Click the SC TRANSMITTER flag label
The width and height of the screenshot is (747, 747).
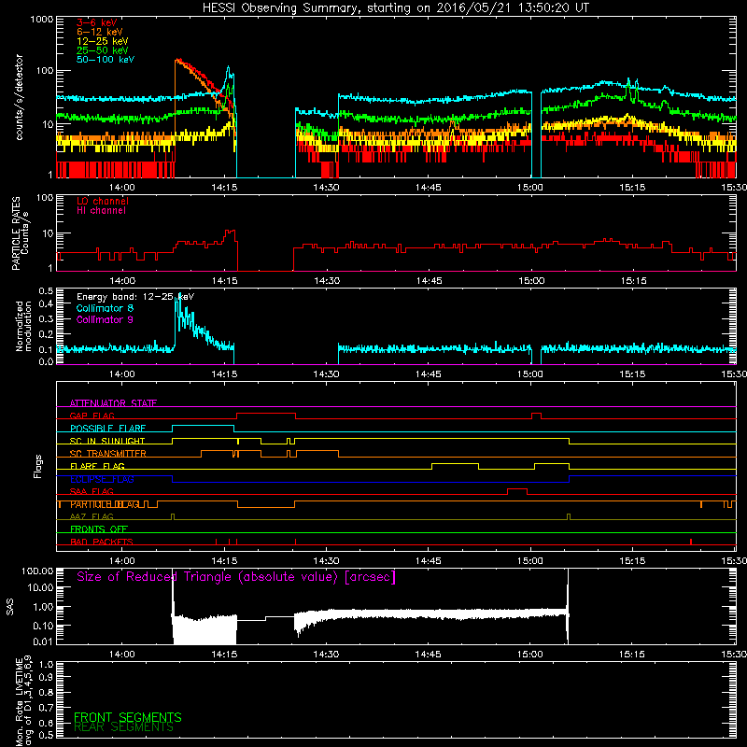click(x=108, y=453)
